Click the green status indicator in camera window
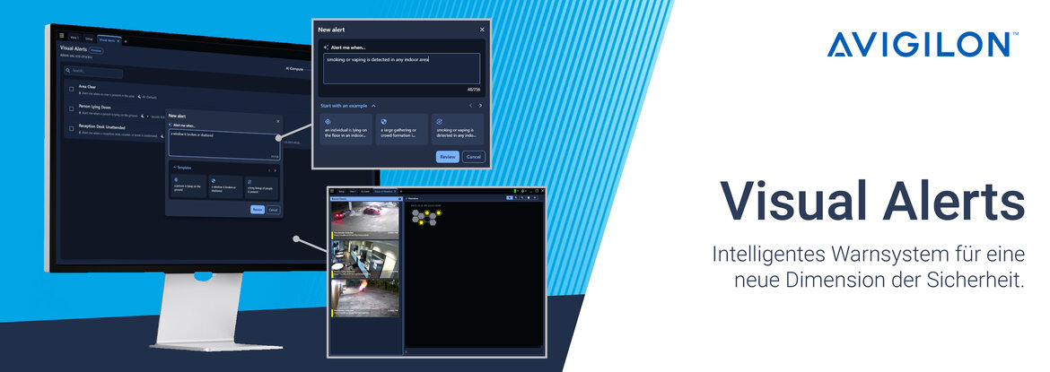Viewport: 1050px width, 372px height. (515, 191)
